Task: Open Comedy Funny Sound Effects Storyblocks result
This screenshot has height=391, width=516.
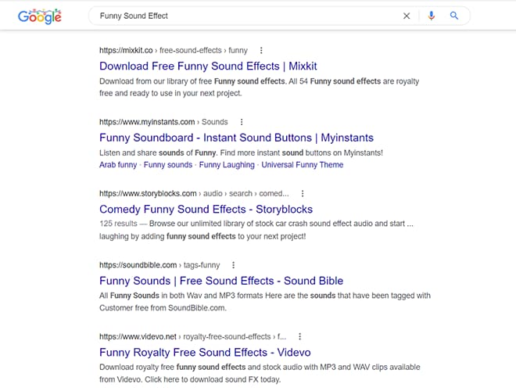Action: click(x=206, y=210)
